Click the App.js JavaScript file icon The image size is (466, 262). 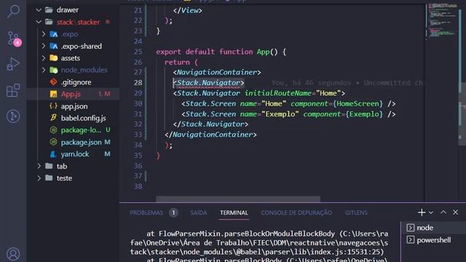[x=53, y=94]
